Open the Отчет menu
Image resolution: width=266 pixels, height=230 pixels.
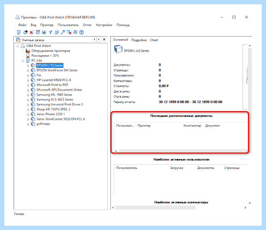tap(87, 25)
